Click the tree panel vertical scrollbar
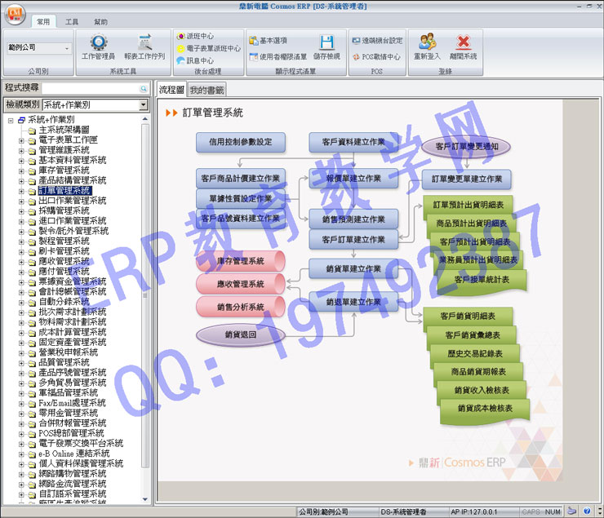 [144, 295]
